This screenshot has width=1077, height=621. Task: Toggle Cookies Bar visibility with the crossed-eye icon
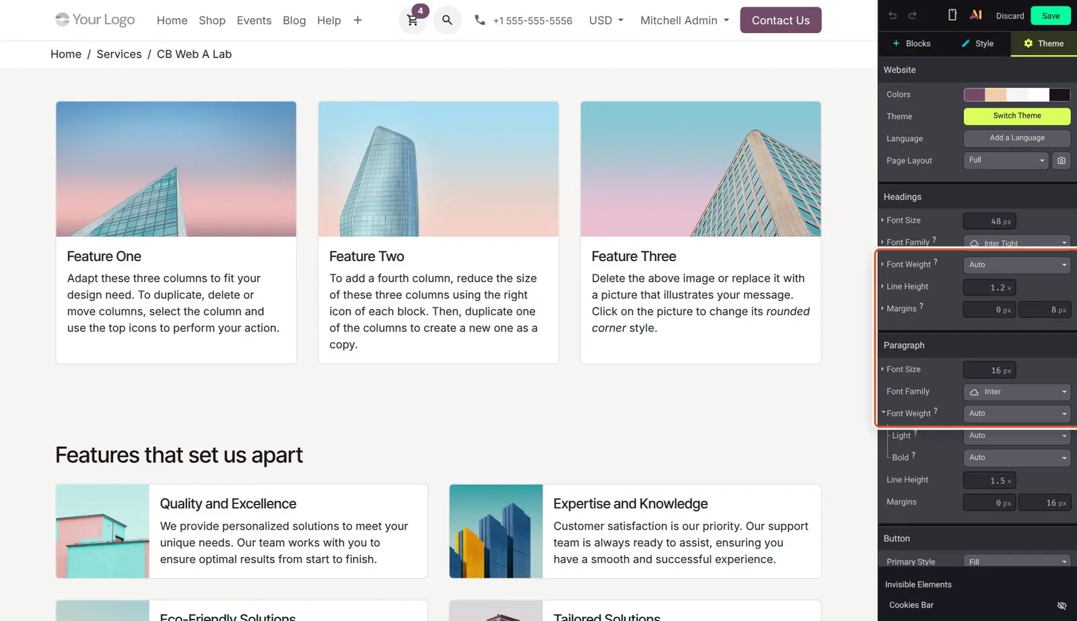click(x=1062, y=606)
